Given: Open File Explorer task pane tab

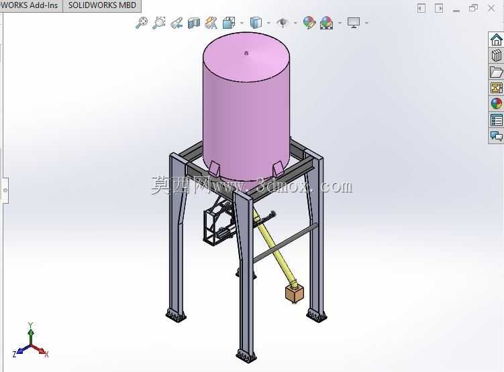Looking at the screenshot, I should point(497,72).
